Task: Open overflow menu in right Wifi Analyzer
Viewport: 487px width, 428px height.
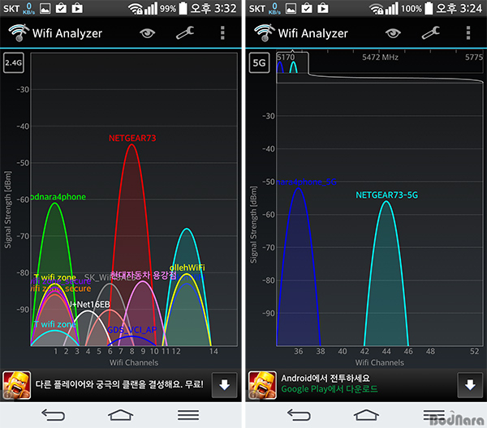Action: 468,33
